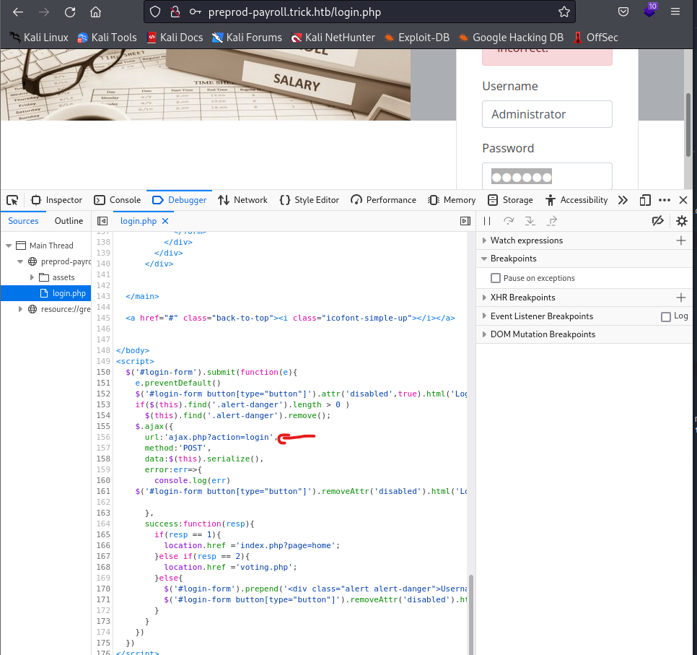Open the Style Editor tab
The width and height of the screenshot is (697, 655).
(x=310, y=200)
